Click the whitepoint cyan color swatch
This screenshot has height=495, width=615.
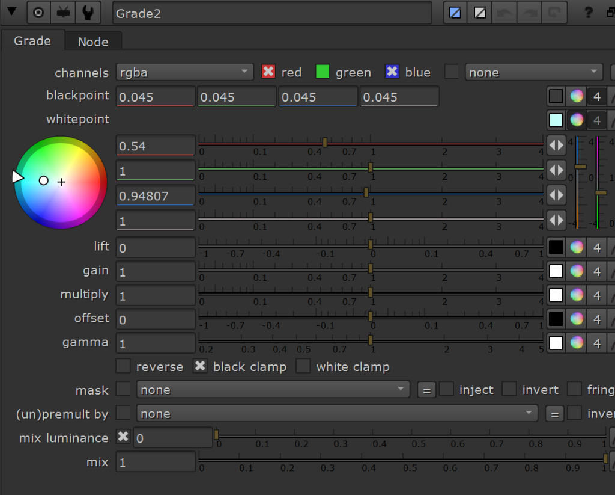556,120
